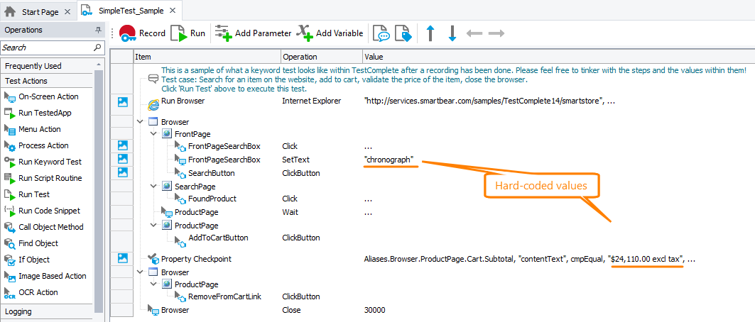The height and width of the screenshot is (322, 755).
Task: Select the Image Based Action operation
Action: click(x=52, y=276)
